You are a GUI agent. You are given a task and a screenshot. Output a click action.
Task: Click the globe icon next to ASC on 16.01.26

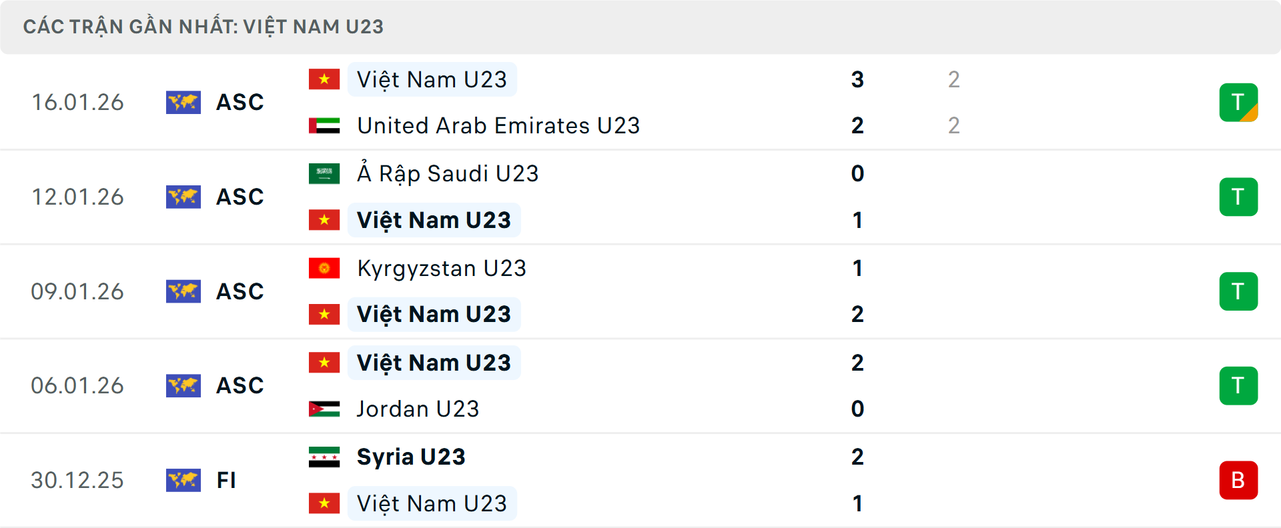(x=183, y=102)
